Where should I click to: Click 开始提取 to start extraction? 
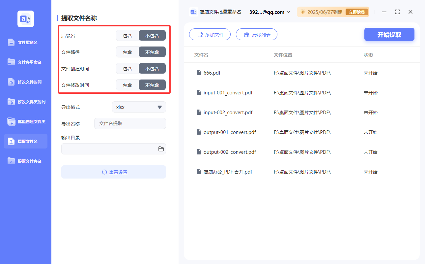pyautogui.click(x=389, y=34)
